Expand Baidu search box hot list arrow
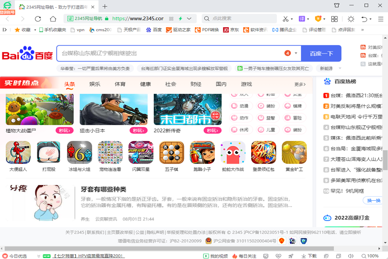 [296, 53]
